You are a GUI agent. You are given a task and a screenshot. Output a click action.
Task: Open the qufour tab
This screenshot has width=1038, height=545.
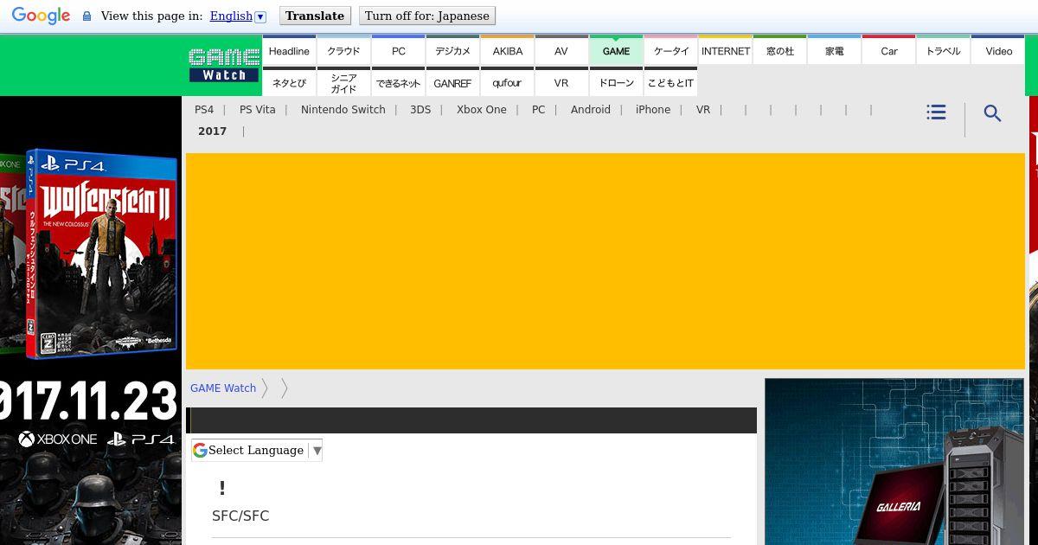point(507,82)
